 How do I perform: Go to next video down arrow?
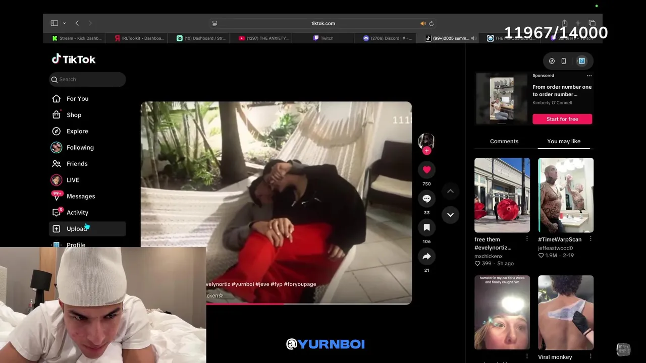point(450,215)
